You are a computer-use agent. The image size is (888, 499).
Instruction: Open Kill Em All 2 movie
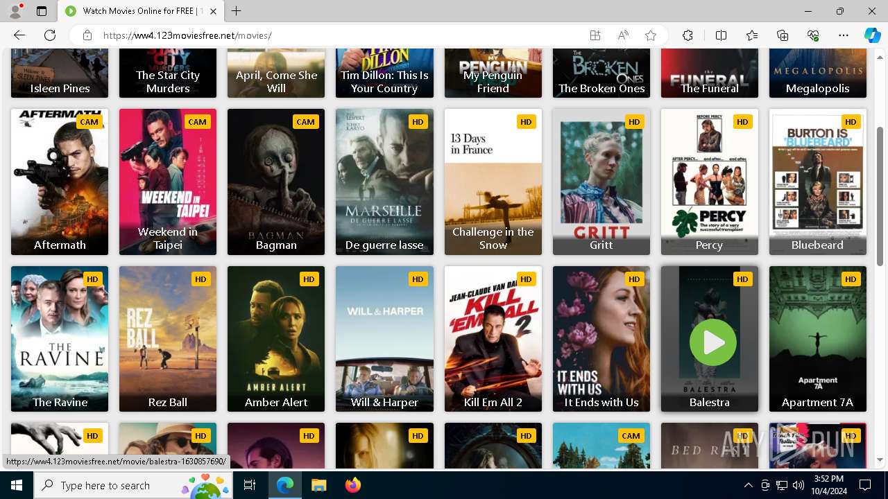tap(493, 339)
